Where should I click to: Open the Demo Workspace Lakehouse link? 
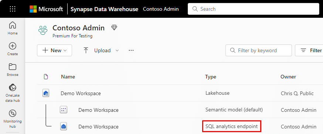[x=81, y=93]
